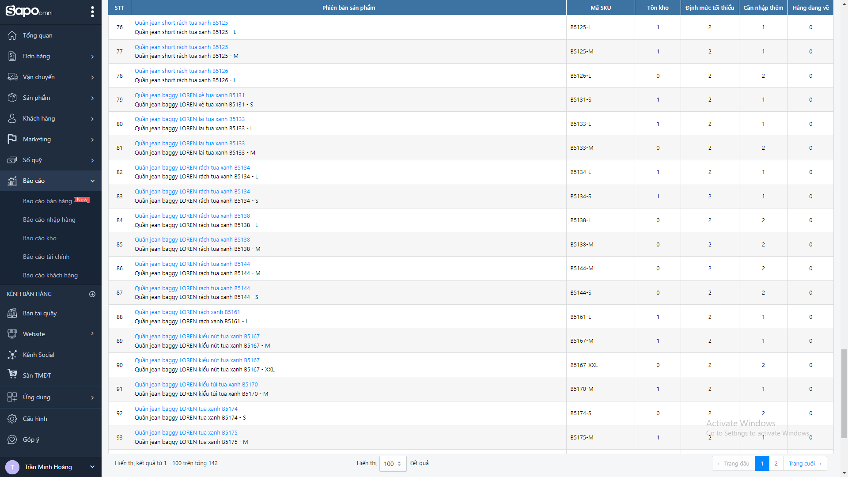Open the Hiển thị 100 results dropdown

[393, 464]
